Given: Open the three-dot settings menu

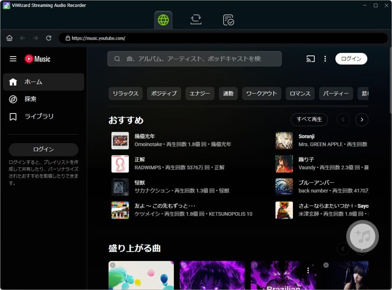Looking at the screenshot, I should [x=325, y=59].
